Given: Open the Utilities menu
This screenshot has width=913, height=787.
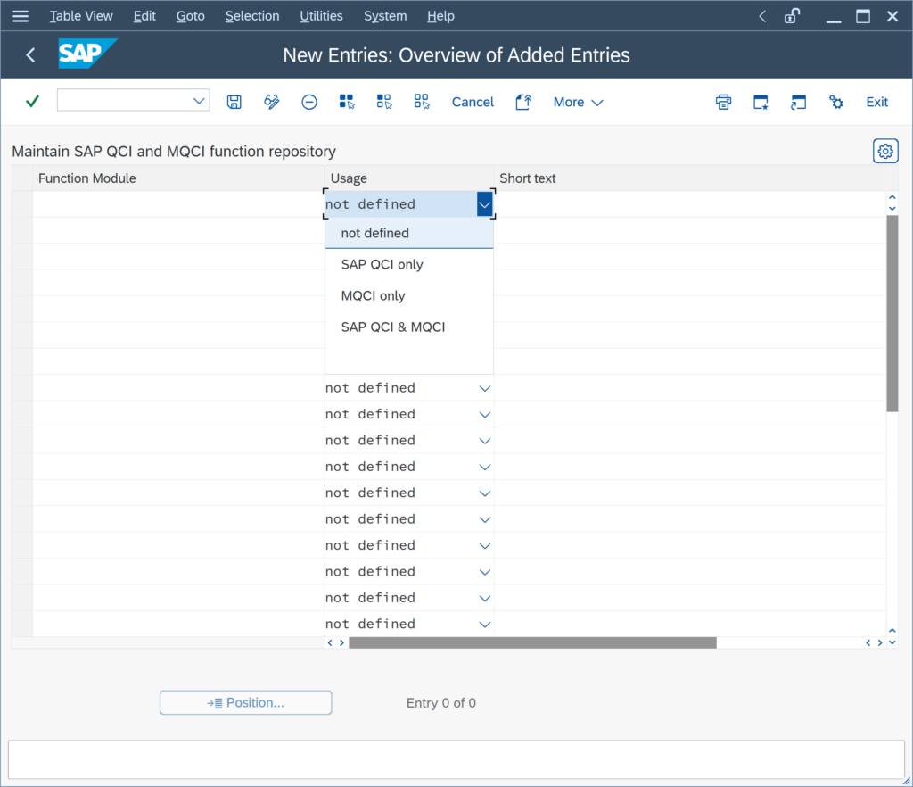Looking at the screenshot, I should (321, 16).
